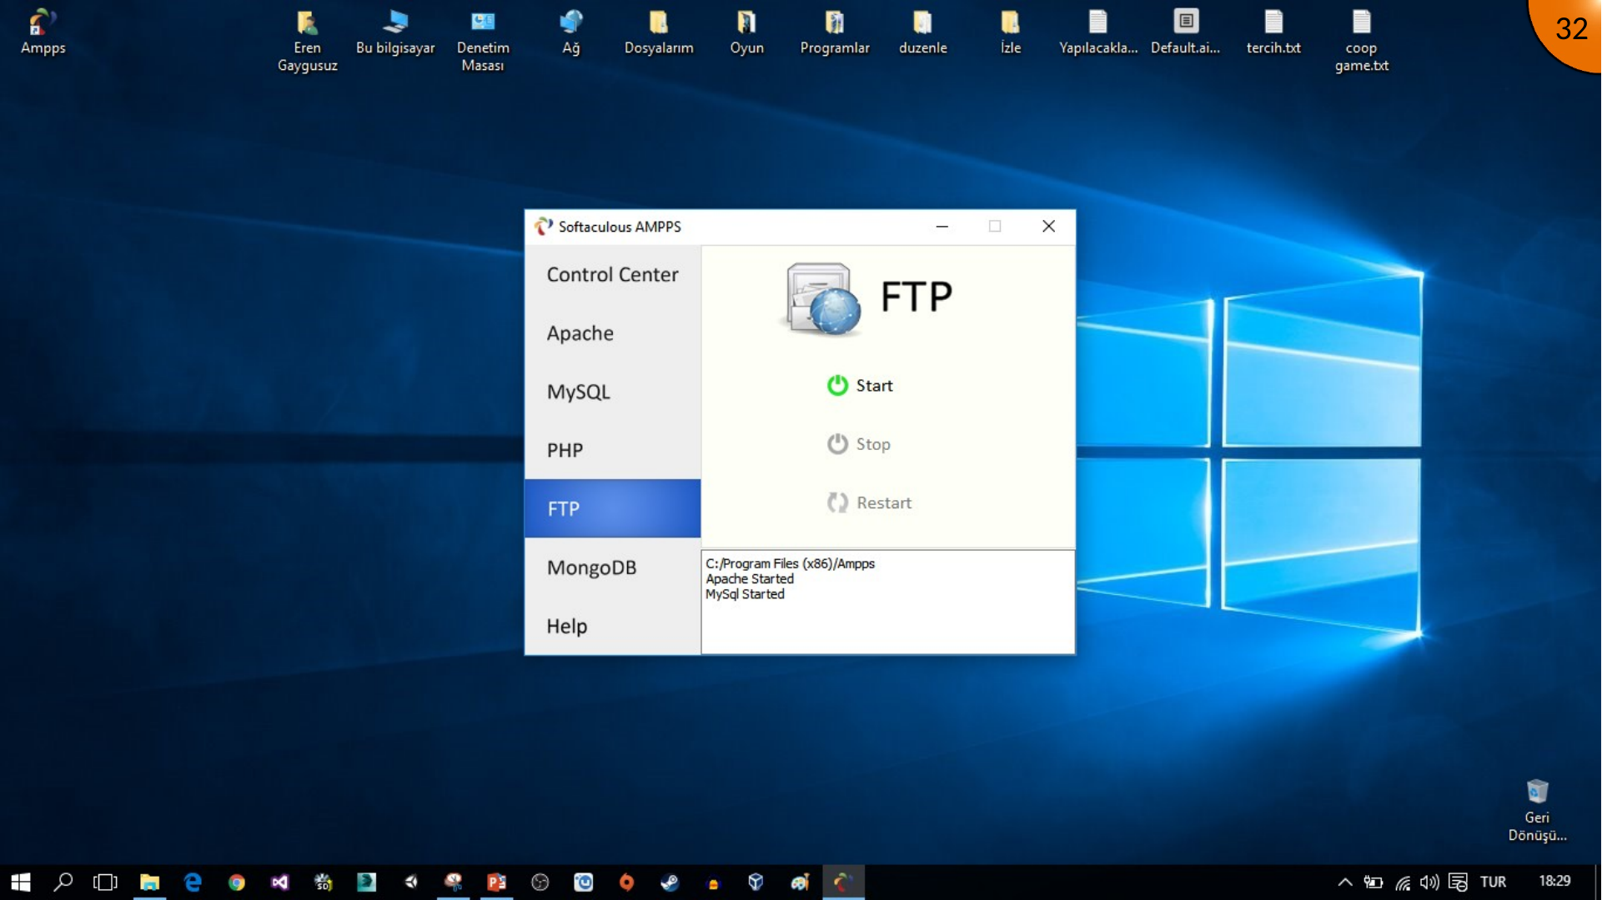Screen dimensions: 1602x900
Task: Select the Programlar desktop folder
Action: click(x=835, y=32)
